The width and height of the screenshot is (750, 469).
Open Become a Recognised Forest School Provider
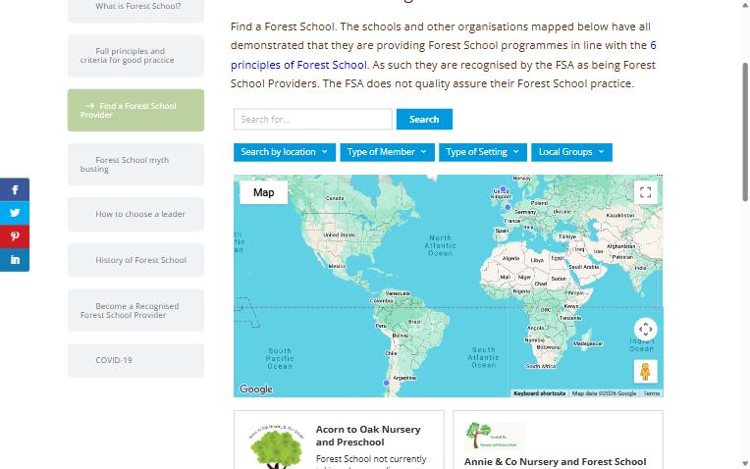click(135, 310)
